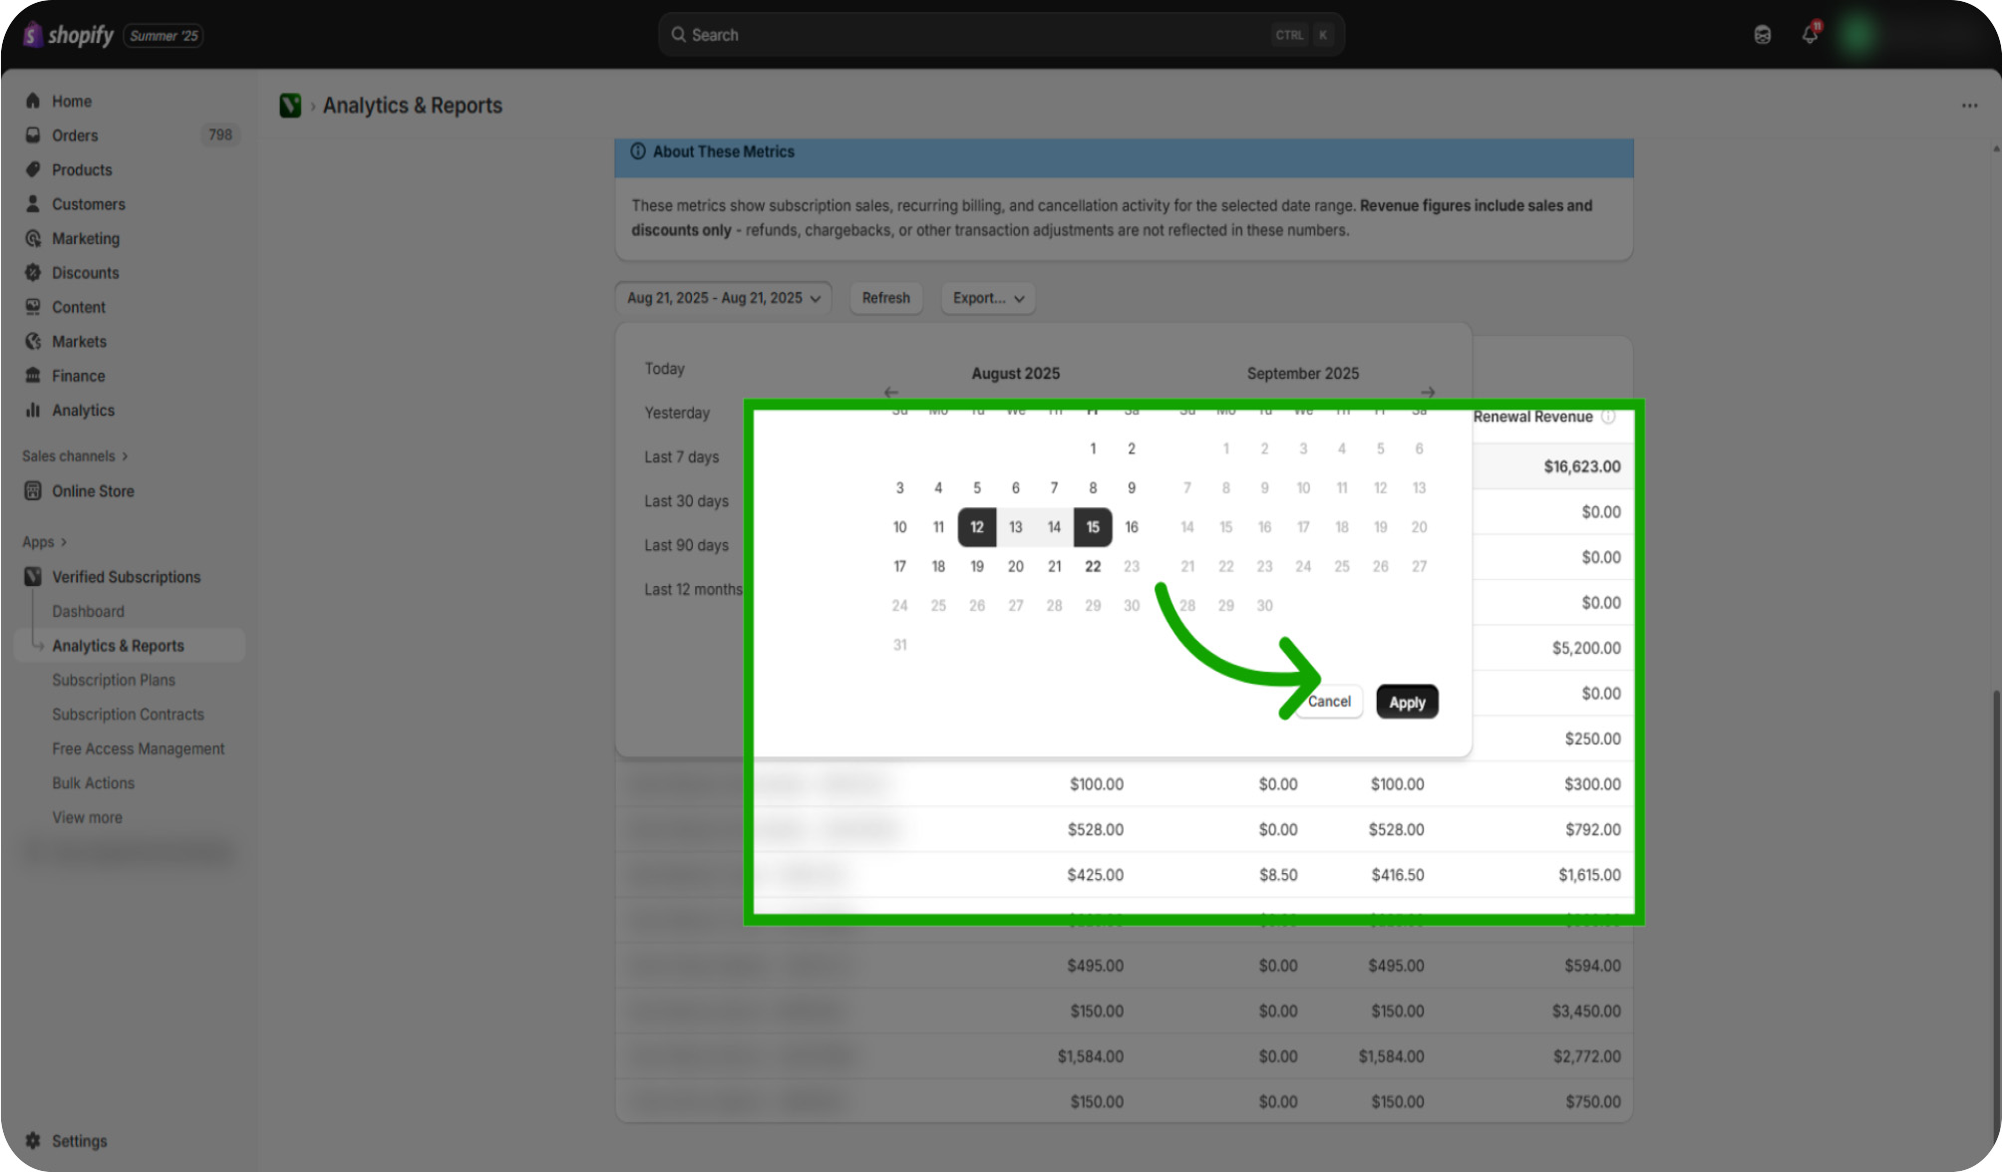Click the Discounts icon
This screenshot has width=2003, height=1172.
(33, 272)
